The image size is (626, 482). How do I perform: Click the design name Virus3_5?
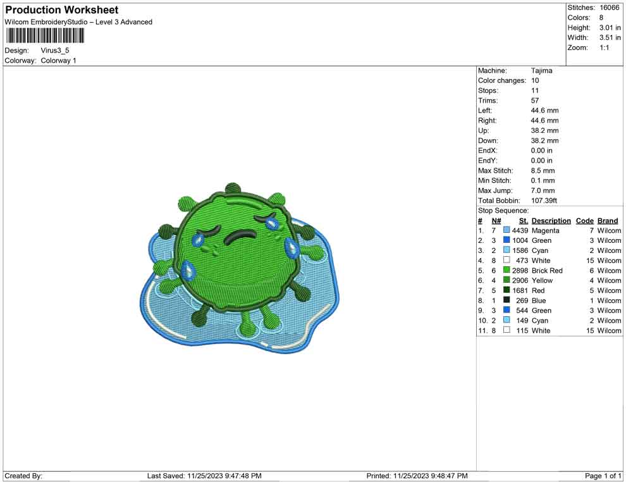[x=54, y=51]
